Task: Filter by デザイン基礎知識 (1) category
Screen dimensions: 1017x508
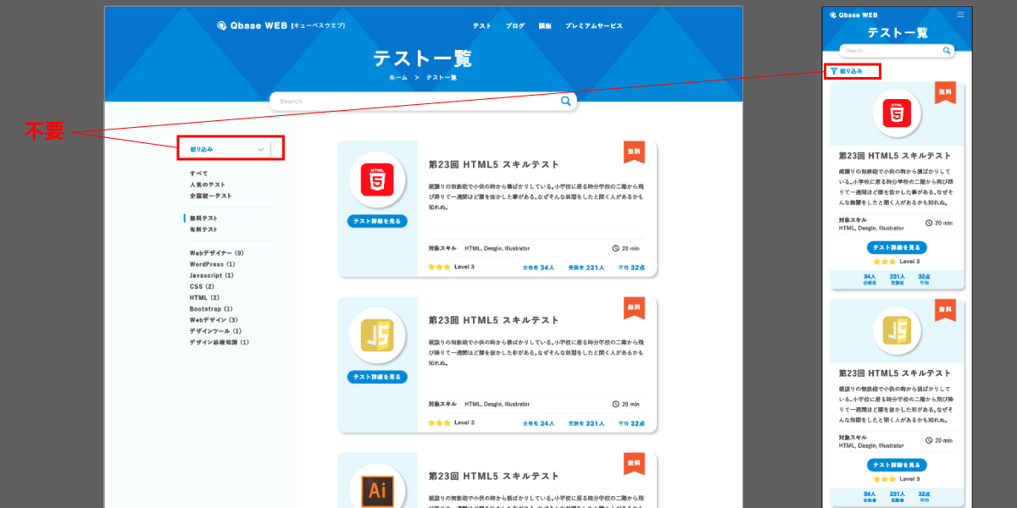Action: pyautogui.click(x=220, y=342)
